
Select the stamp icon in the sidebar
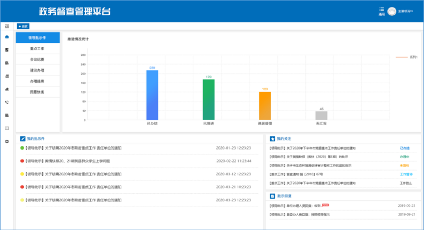pyautogui.click(x=7, y=89)
